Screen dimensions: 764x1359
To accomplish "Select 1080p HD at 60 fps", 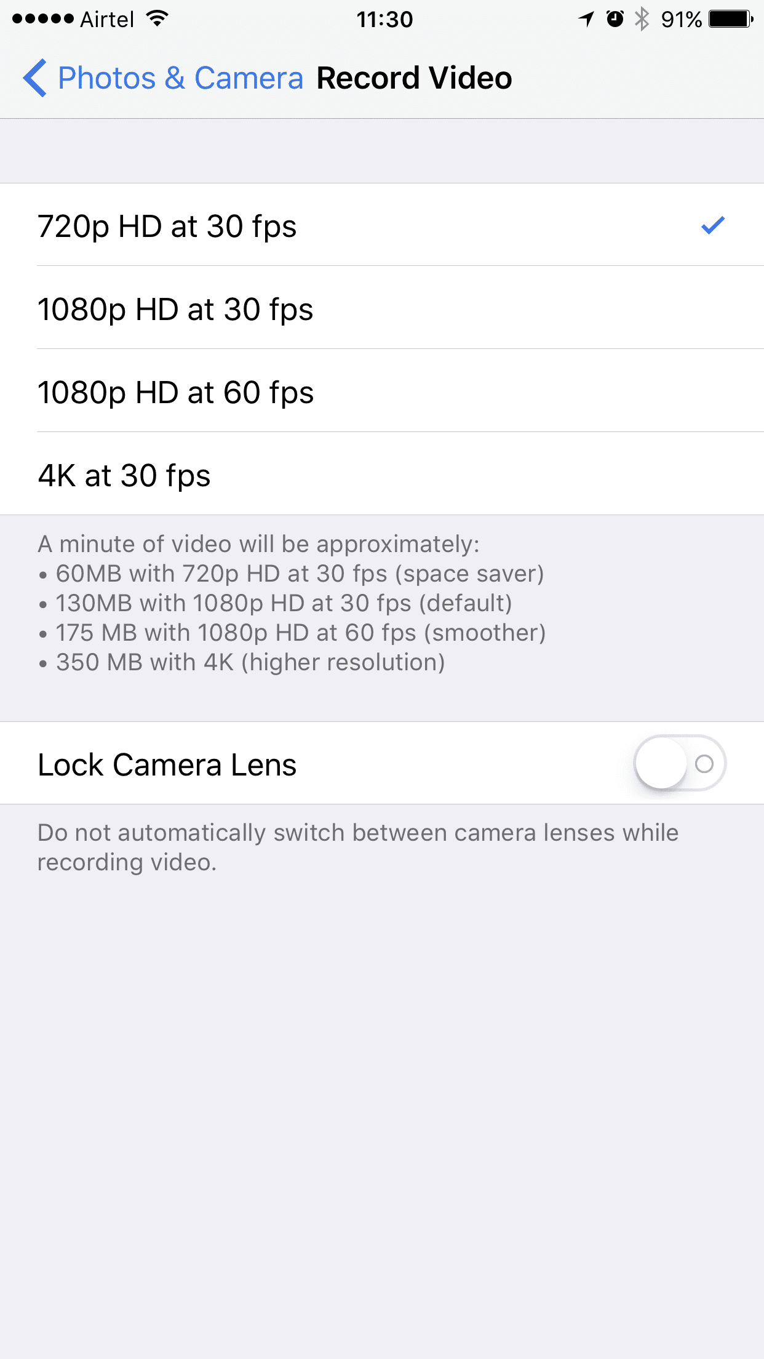I will (382, 391).
